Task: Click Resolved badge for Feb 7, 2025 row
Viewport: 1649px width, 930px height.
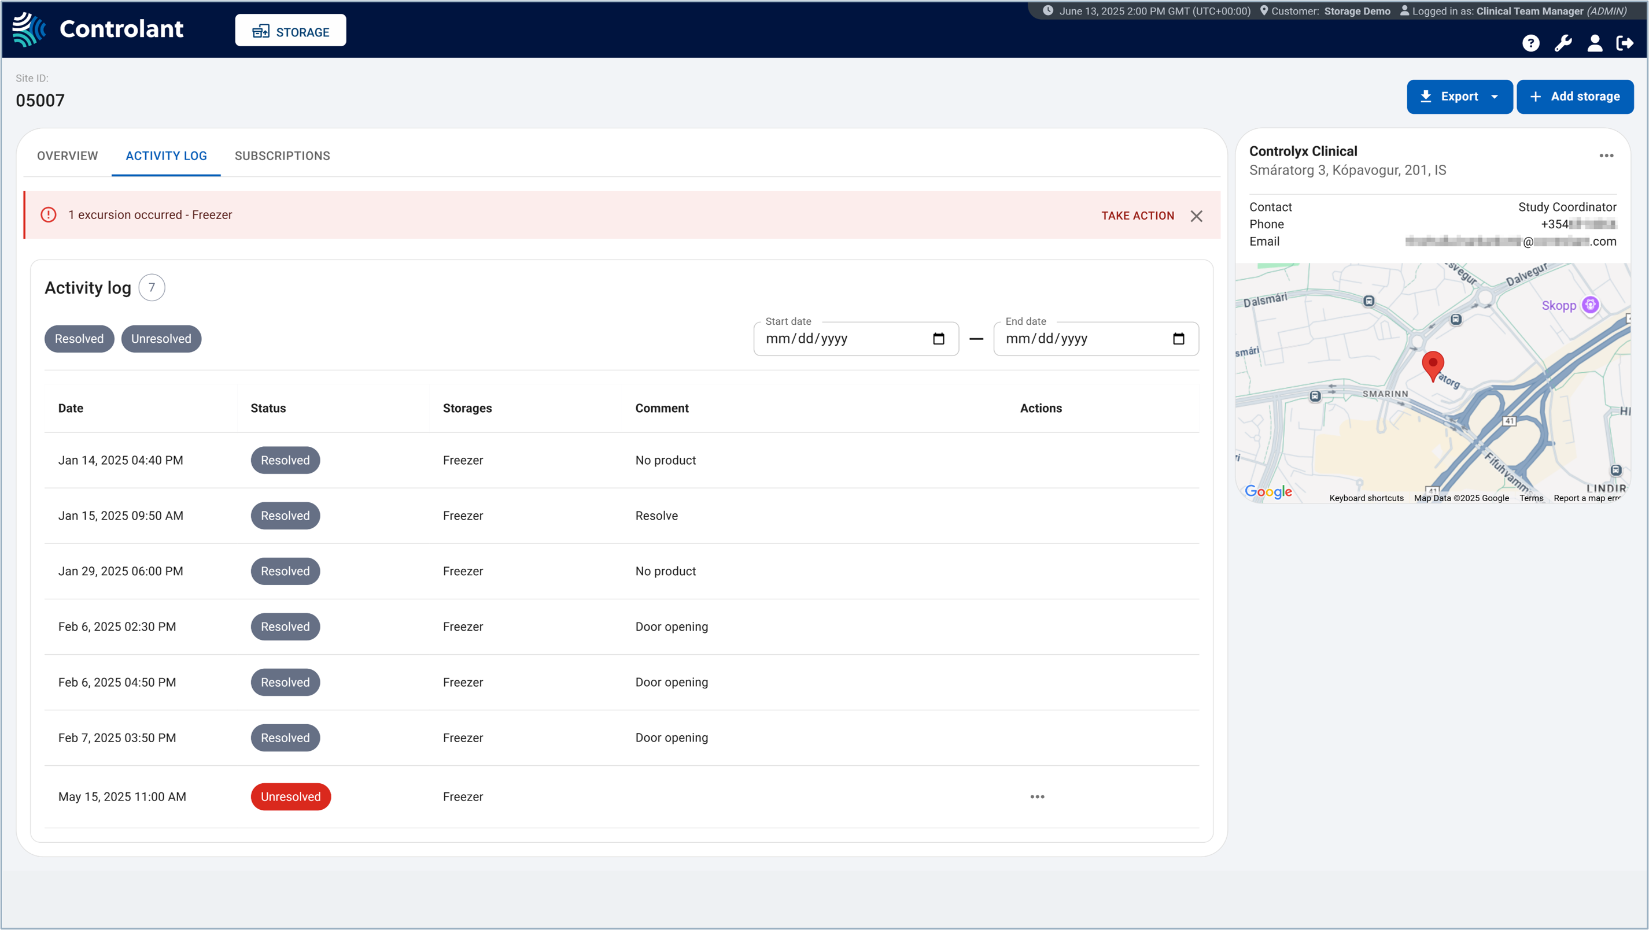Action: coord(286,738)
